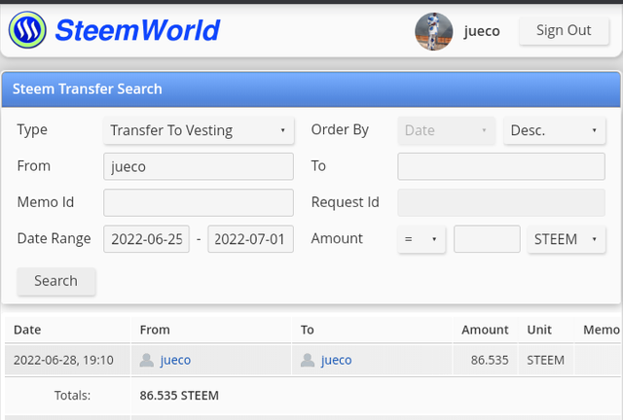
Task: Click user icon in From column
Action: coord(147,360)
